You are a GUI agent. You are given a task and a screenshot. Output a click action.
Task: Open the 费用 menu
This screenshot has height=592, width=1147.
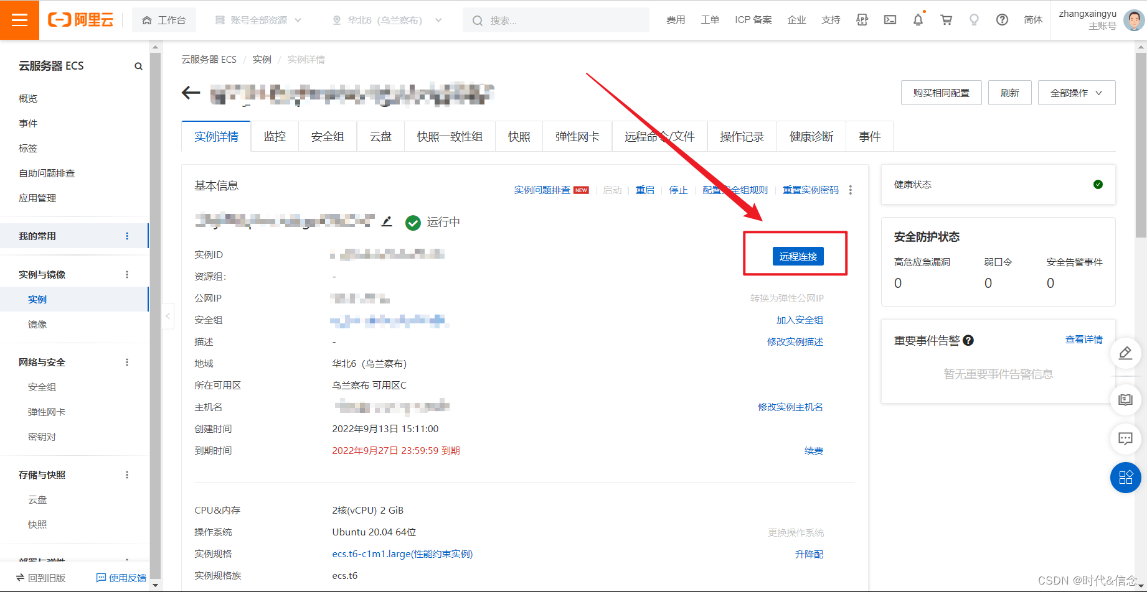[676, 20]
